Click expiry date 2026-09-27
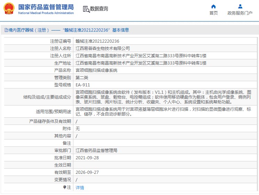Viewport: 259px width, 195px height. pos(87,172)
